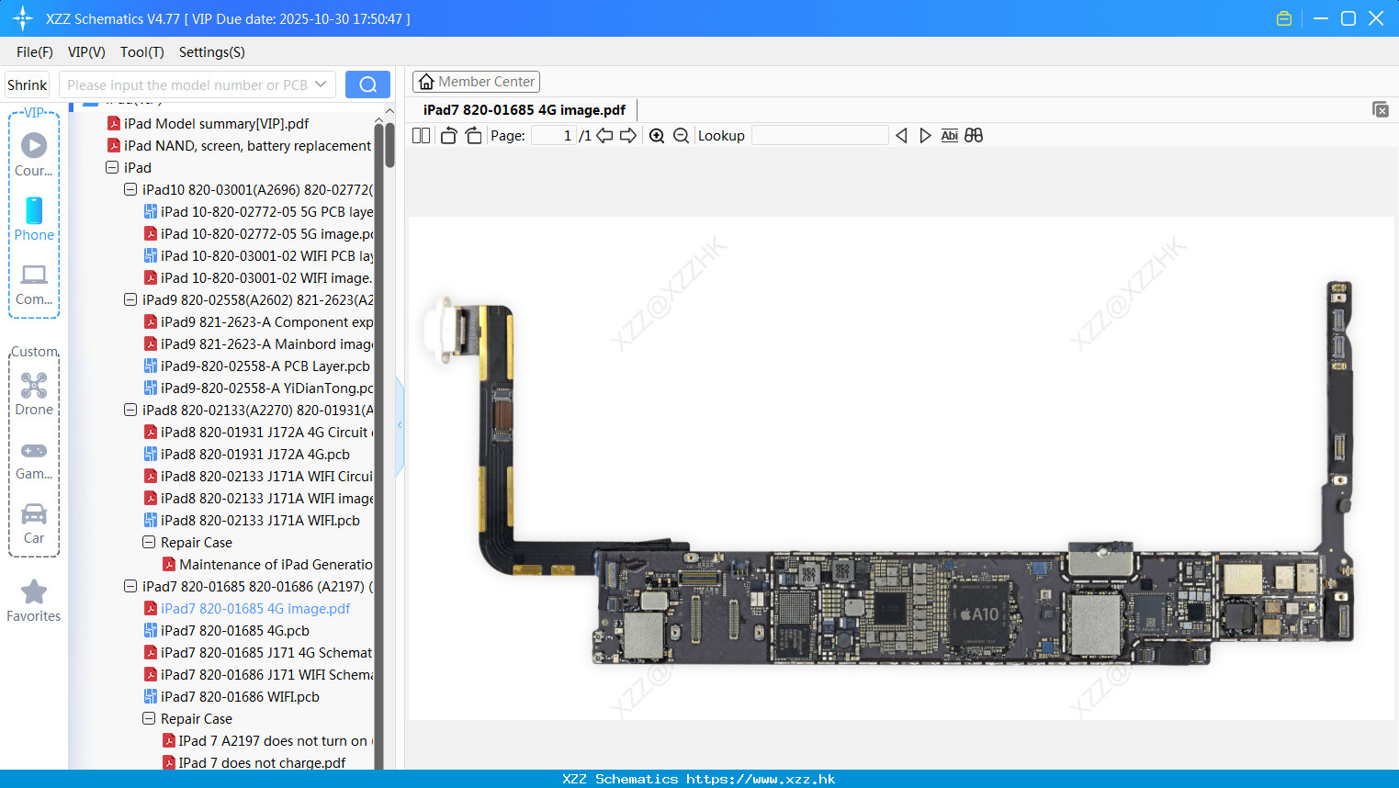Select the Computer category icon
This screenshot has height=788, width=1399.
pos(34,275)
